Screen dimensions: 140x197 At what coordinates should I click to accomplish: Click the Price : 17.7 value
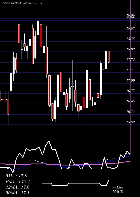pyautogui.click(x=18, y=182)
